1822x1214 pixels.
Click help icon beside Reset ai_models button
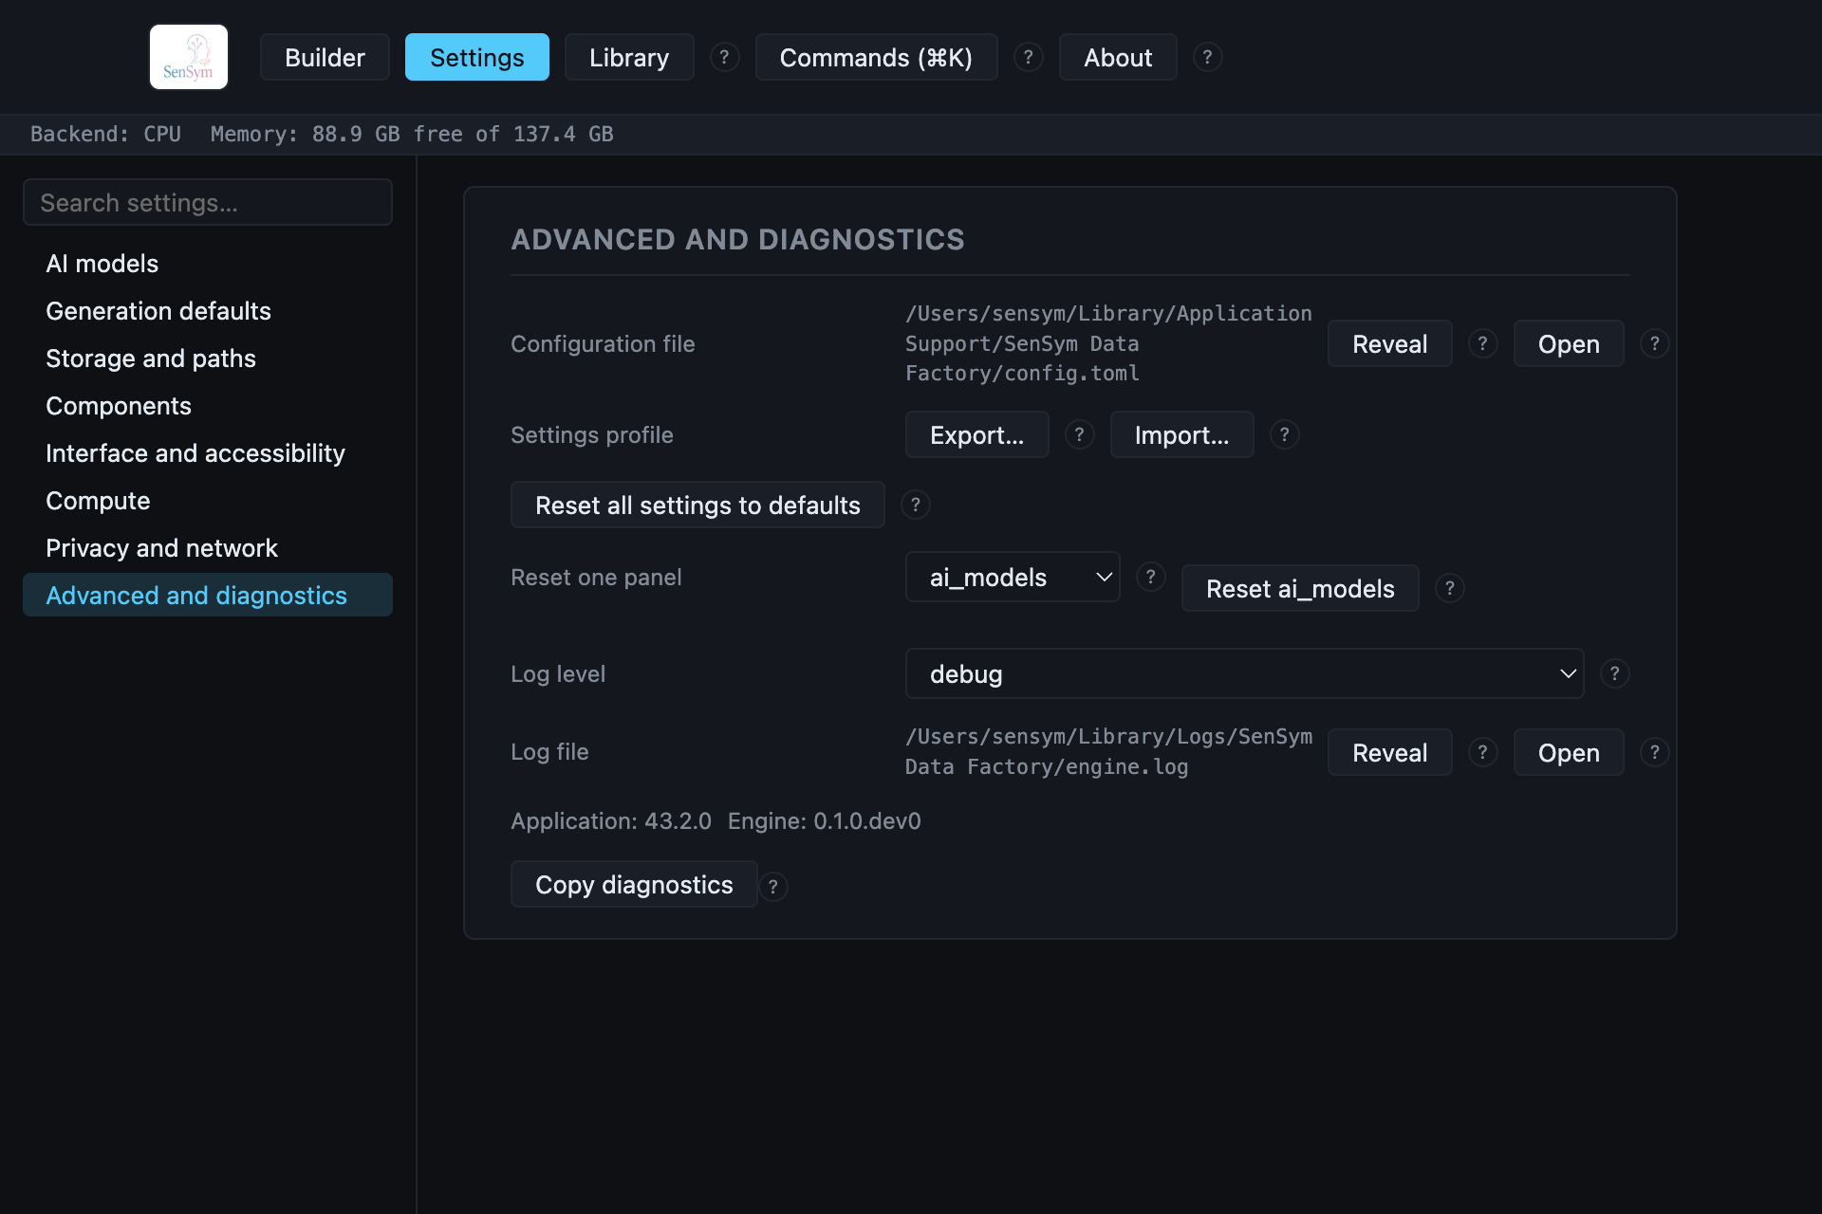pos(1450,588)
